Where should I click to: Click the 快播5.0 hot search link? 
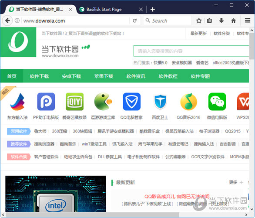coord(160,63)
